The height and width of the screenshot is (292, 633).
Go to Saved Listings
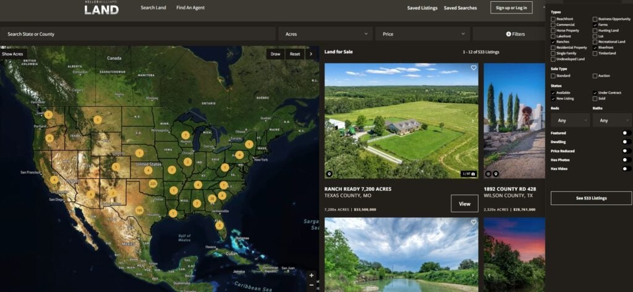pyautogui.click(x=422, y=8)
